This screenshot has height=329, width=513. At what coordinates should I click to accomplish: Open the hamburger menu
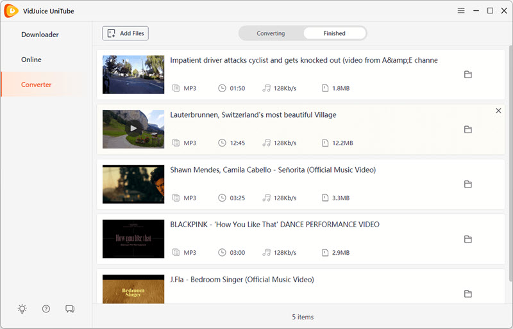coord(461,11)
